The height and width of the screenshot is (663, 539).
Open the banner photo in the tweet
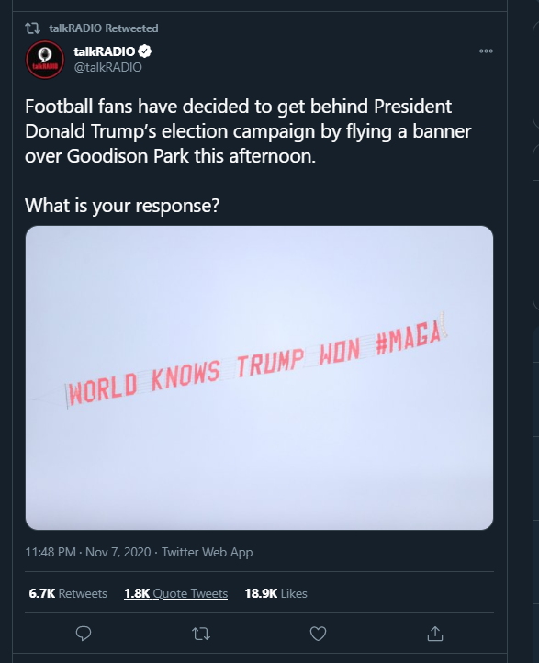point(259,377)
